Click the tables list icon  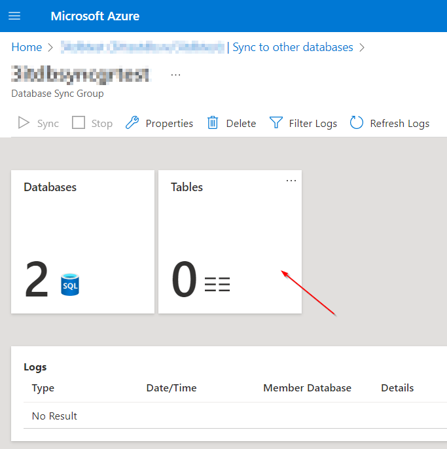217,284
